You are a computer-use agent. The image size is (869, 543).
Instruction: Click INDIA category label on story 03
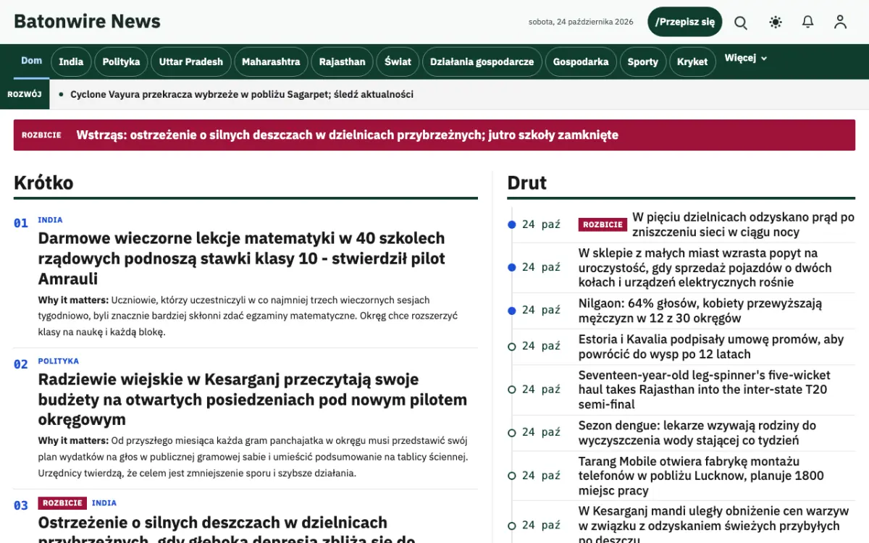(x=104, y=503)
